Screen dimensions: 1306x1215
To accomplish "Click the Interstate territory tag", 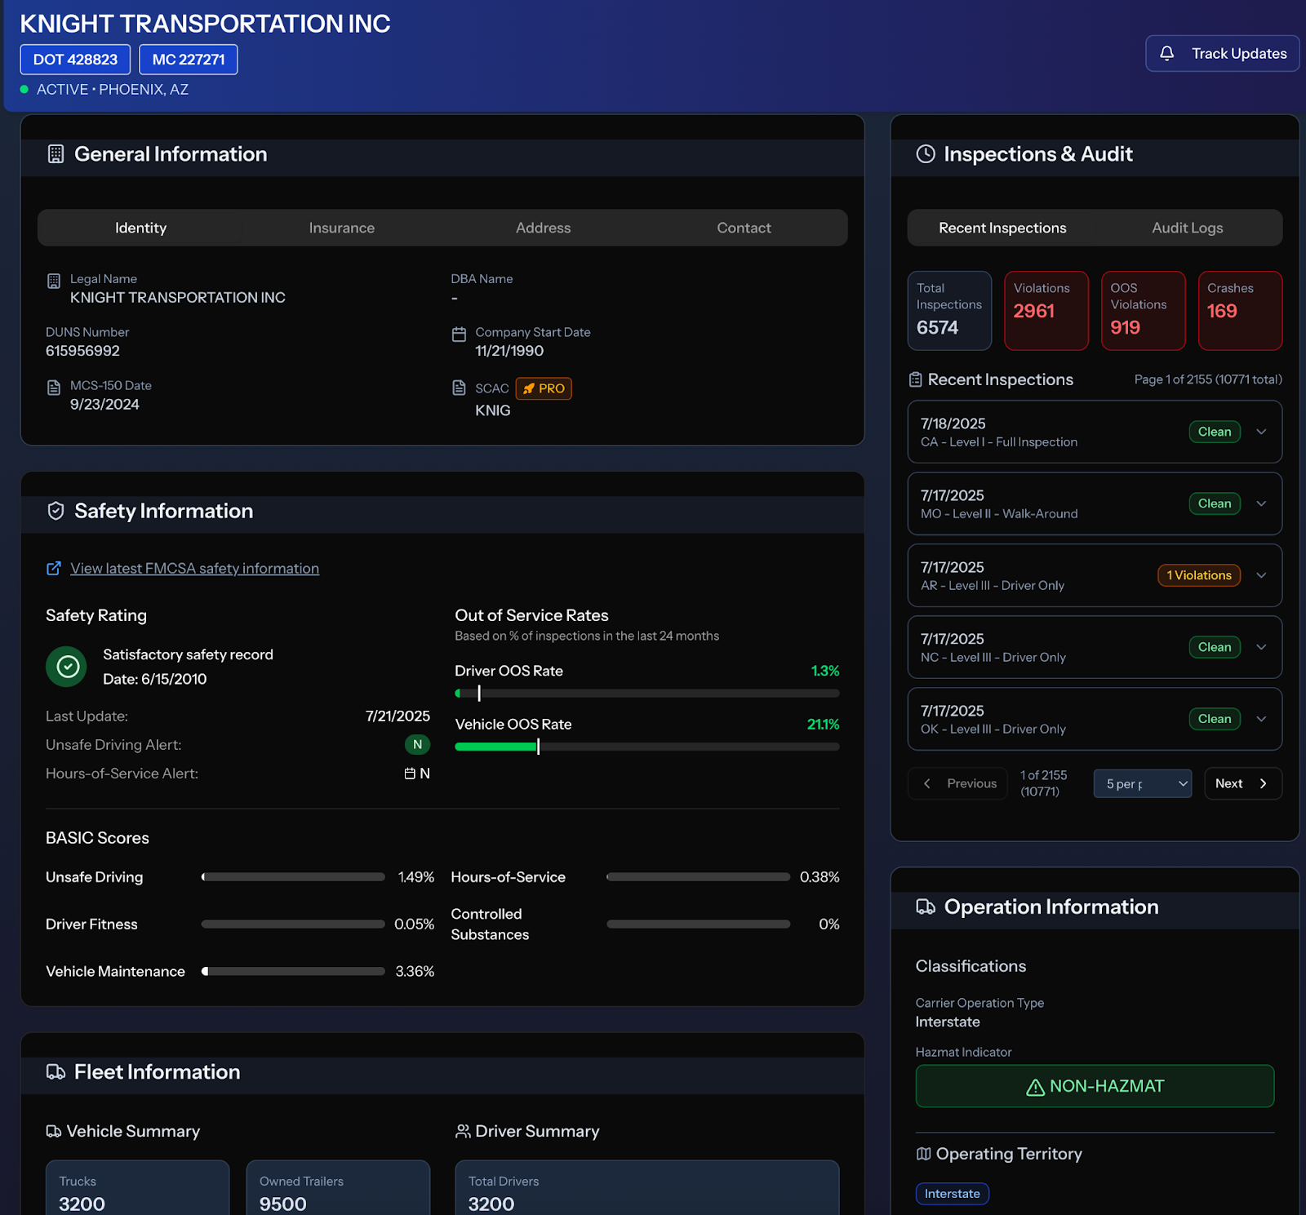I will (953, 1194).
